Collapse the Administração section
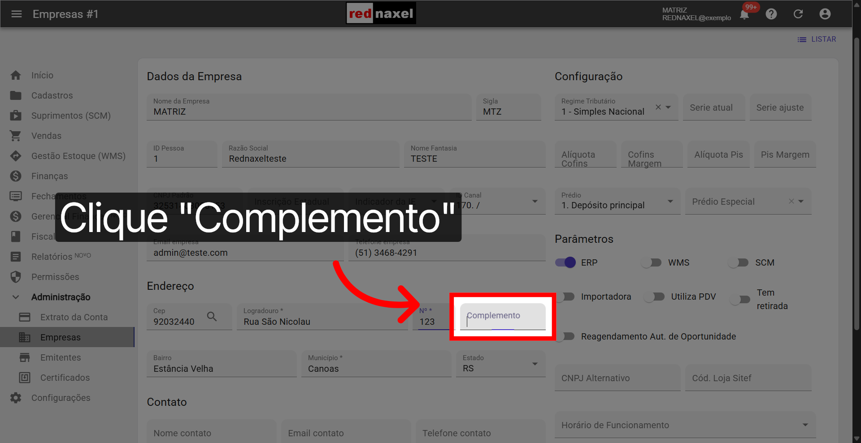861x443 pixels. coord(16,297)
